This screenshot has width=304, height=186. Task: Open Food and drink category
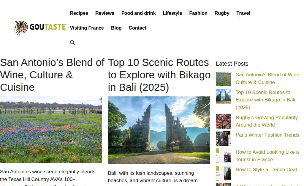point(138,13)
